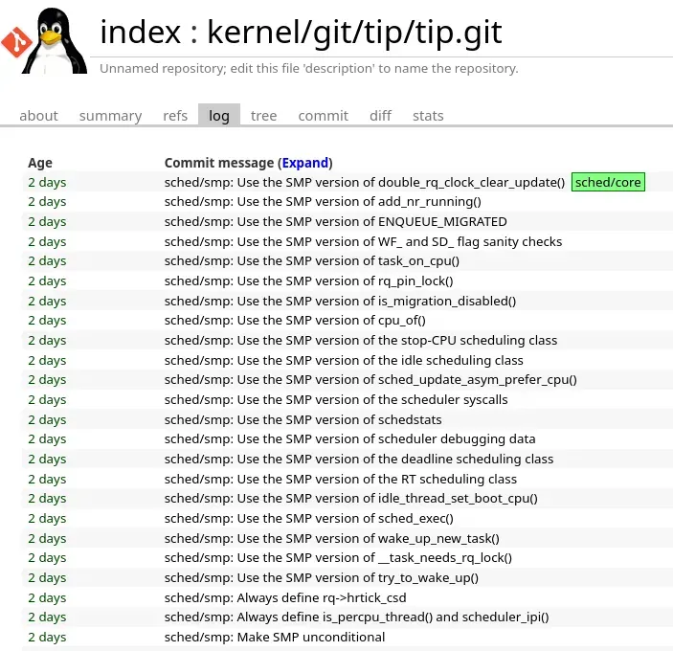Viewport: 673px width, 651px height.
Task: Click the Tux penguin logo
Action: (55, 41)
